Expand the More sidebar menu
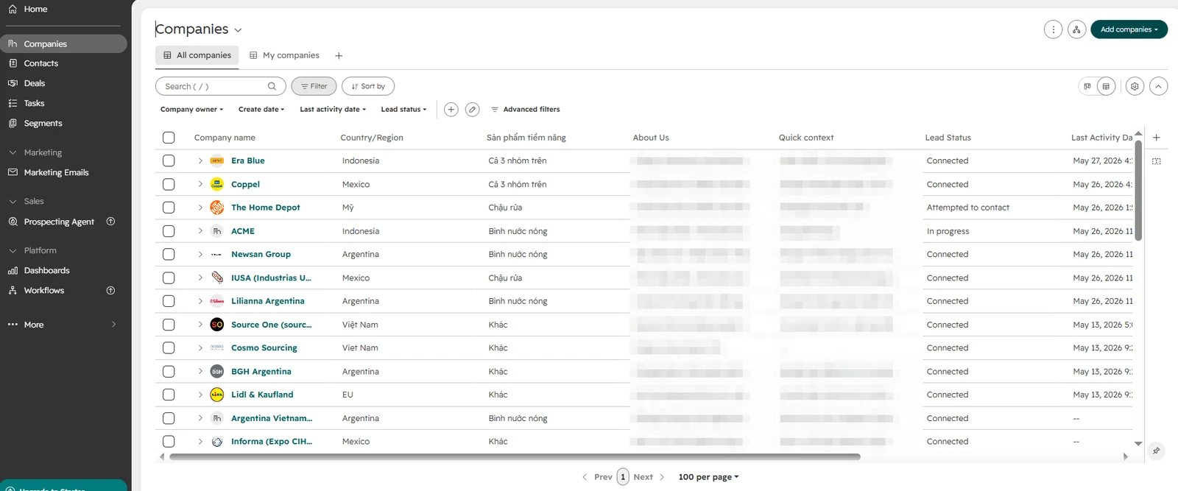 [x=63, y=325]
